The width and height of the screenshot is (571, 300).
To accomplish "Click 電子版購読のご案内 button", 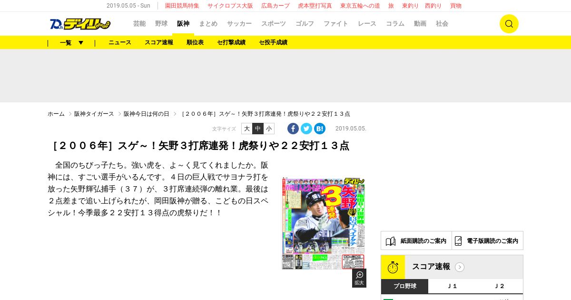I will [488, 241].
